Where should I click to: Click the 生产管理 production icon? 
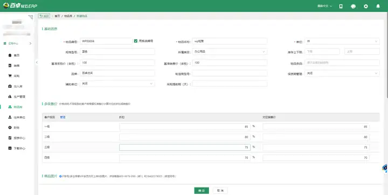tap(10, 96)
